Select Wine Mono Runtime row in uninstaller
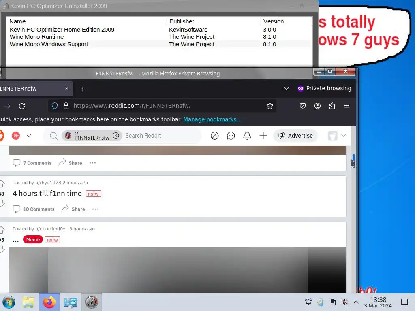Screen dimensions: 415x311 pos(159,37)
